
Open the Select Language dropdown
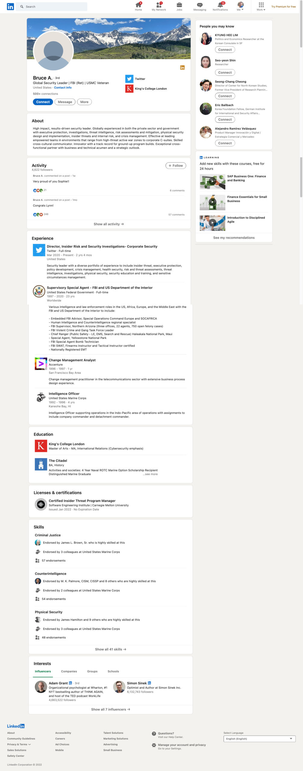259,738
